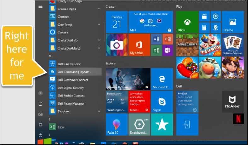Image resolution: width=248 pixels, height=145 pixels.
Task: Click the letter E section header
Action: [50, 119]
